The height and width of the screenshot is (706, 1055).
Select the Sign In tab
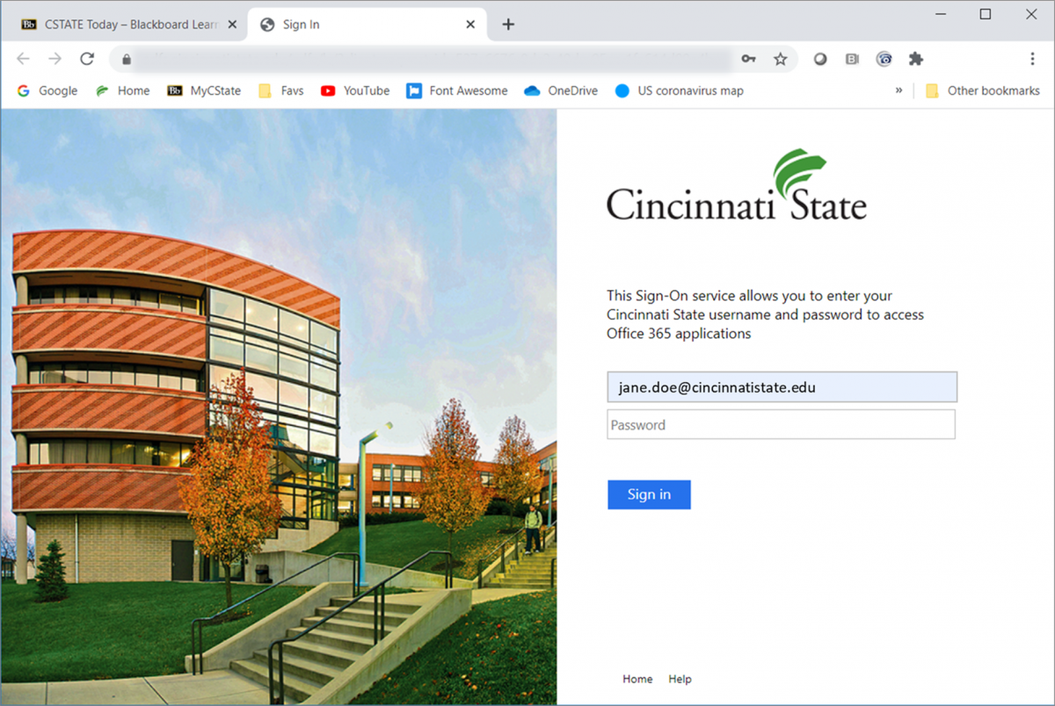[x=352, y=25]
